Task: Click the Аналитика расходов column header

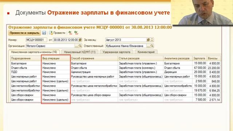Action: click(178, 58)
